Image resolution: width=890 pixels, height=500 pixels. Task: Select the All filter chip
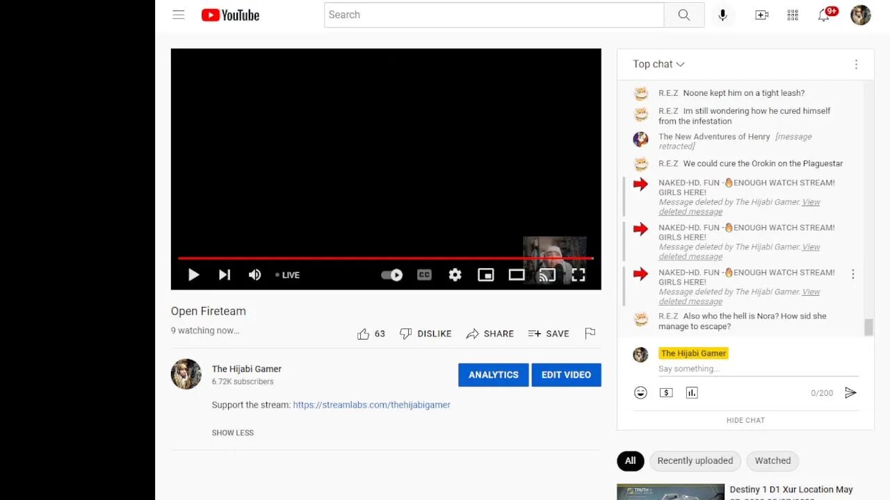pyautogui.click(x=630, y=460)
